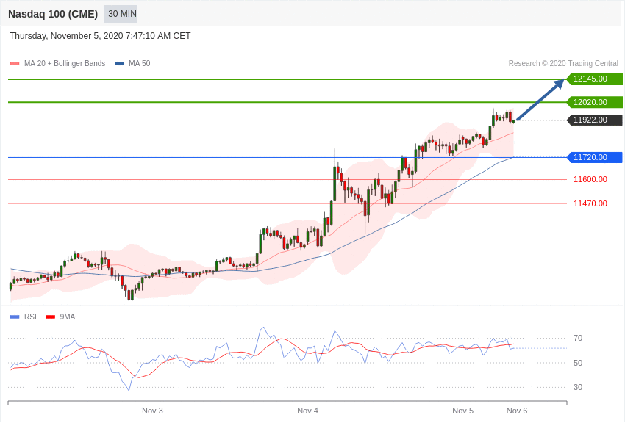Click the MA 50 legend label
This screenshot has height=423, width=625.
click(140, 64)
